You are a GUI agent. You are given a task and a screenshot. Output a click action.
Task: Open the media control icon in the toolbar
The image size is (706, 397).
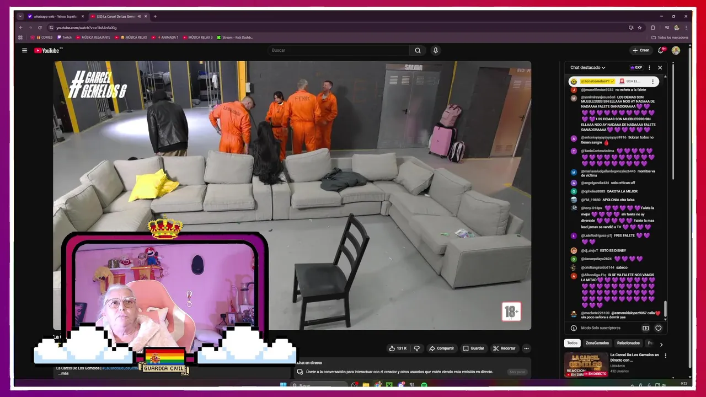tap(667, 28)
